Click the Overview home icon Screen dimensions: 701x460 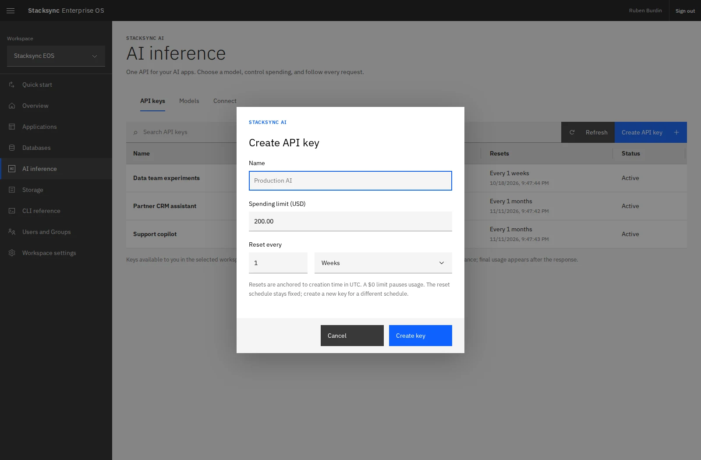12,106
